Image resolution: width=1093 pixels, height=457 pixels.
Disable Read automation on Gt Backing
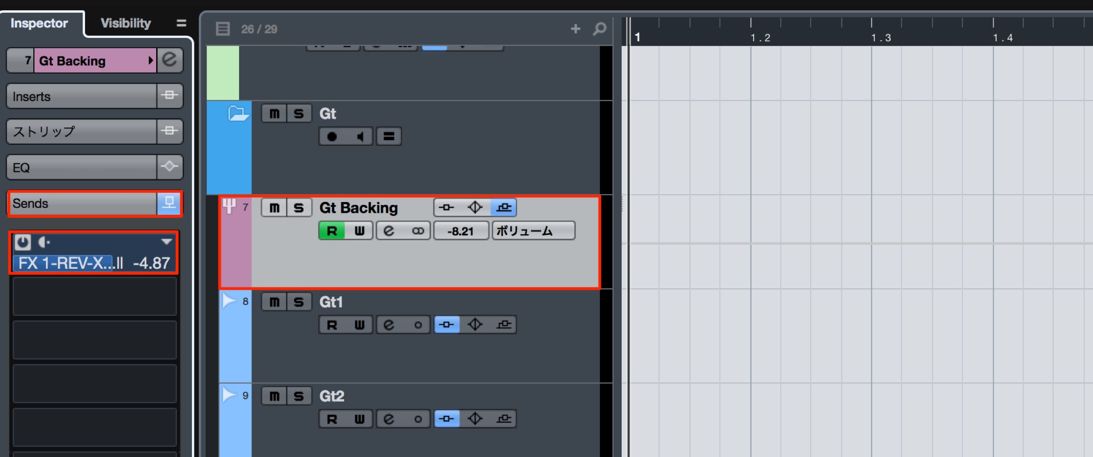point(332,230)
